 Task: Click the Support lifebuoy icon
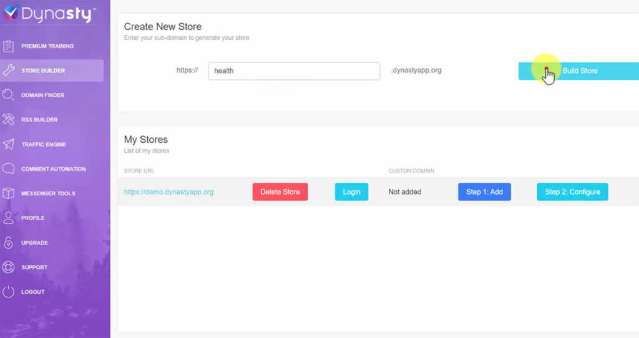coord(8,267)
